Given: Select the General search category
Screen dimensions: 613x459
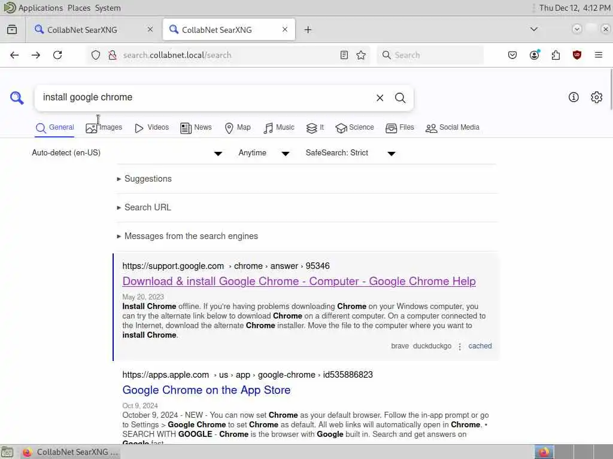Looking at the screenshot, I should tap(54, 128).
